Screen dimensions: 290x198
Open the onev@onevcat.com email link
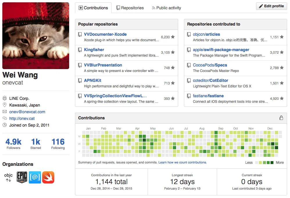(x=27, y=112)
